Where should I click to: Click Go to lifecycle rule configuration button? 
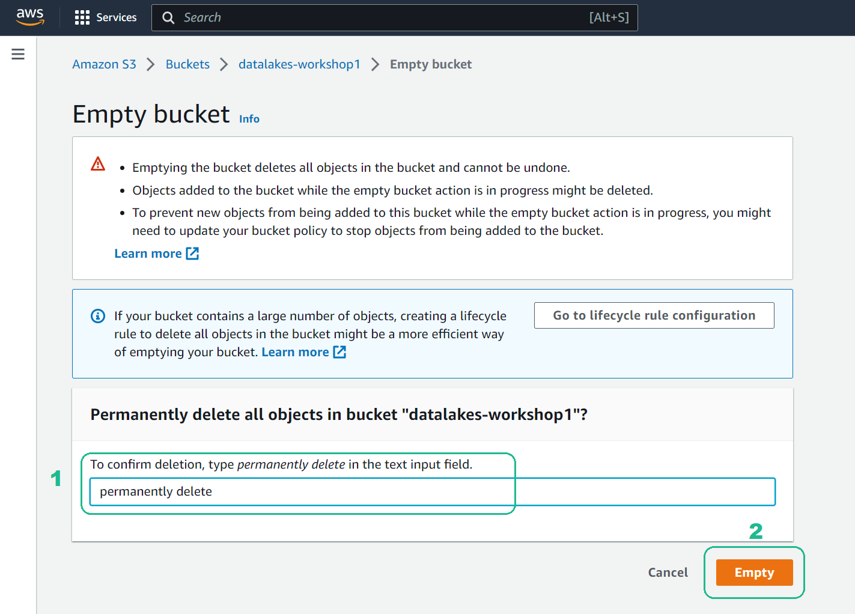(x=654, y=315)
